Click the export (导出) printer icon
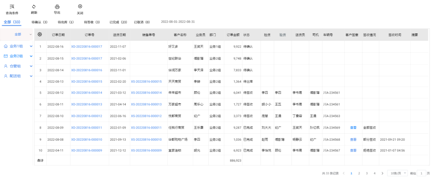The height and width of the screenshot is (180, 435). (57, 7)
